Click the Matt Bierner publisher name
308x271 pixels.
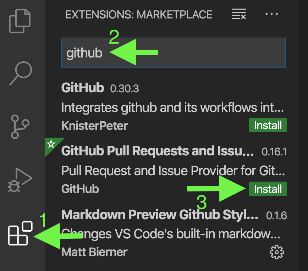(94, 252)
